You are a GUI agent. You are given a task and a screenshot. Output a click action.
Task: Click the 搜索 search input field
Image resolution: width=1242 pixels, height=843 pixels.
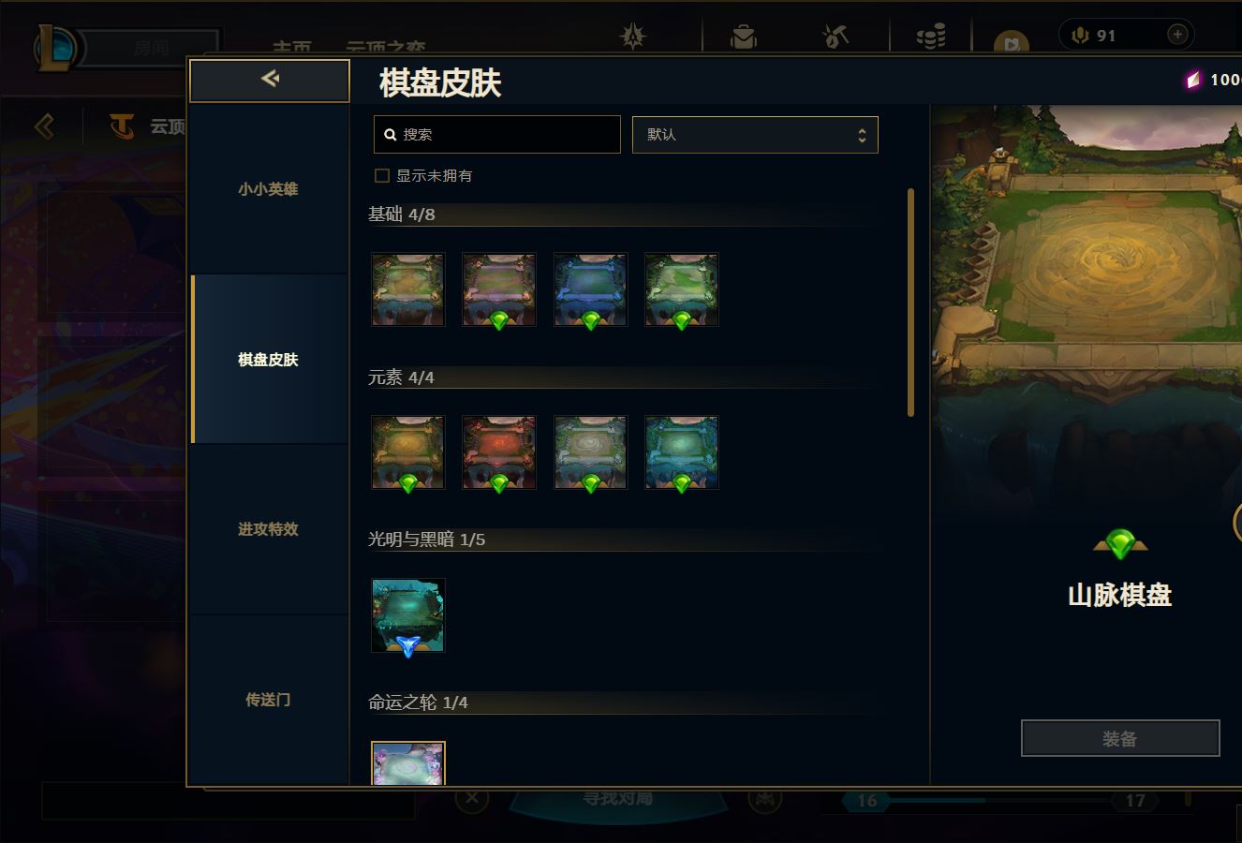click(496, 135)
